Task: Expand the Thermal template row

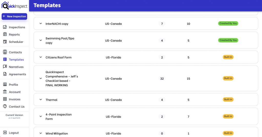Action: [40, 100]
